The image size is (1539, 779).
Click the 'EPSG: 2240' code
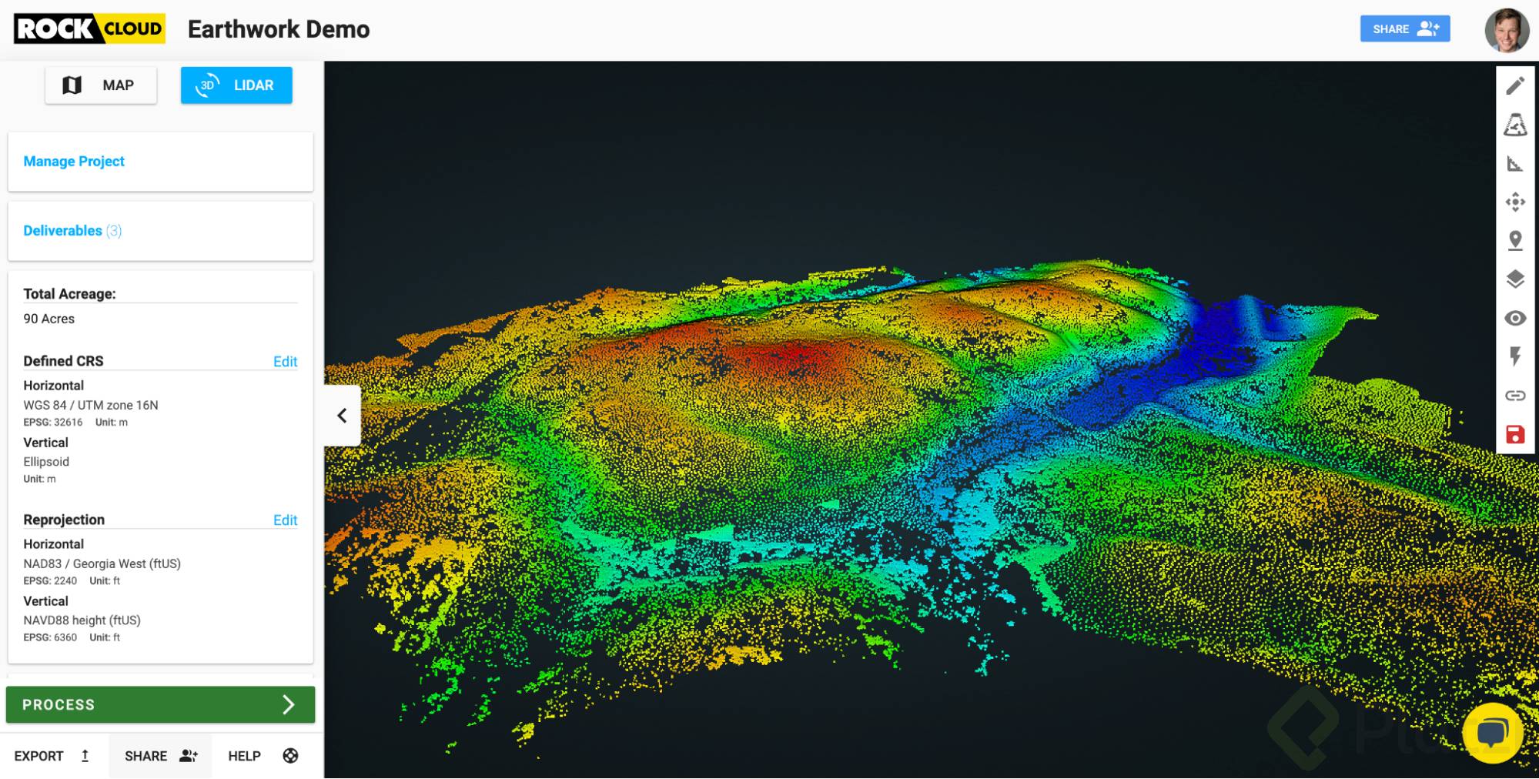(50, 581)
